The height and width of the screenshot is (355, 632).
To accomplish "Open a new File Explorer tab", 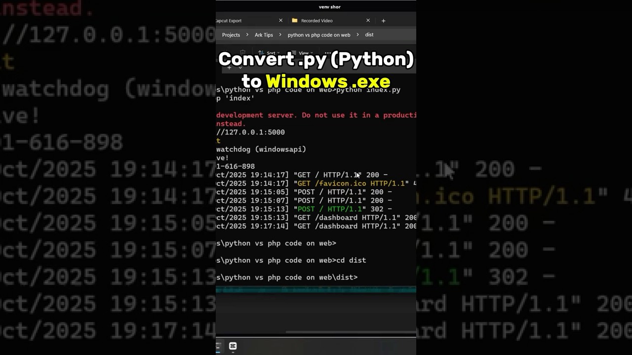I will [383, 21].
